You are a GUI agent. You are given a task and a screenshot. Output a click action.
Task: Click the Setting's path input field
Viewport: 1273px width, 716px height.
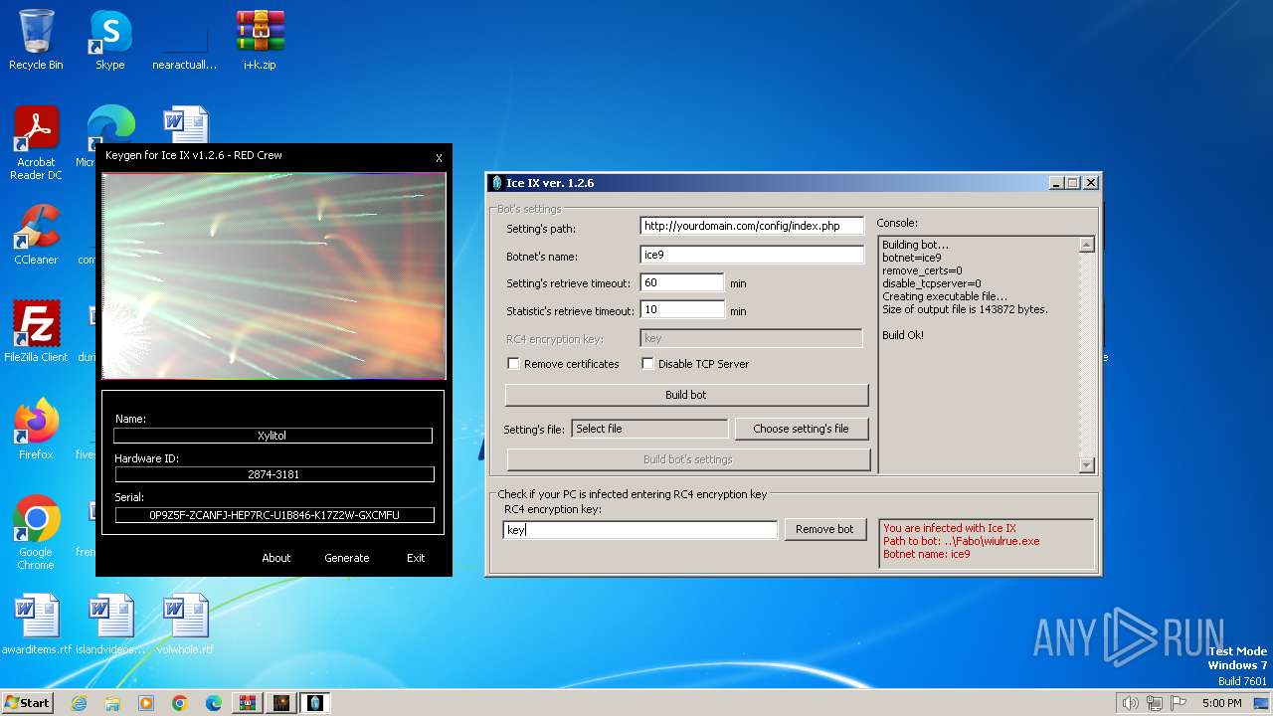point(752,226)
